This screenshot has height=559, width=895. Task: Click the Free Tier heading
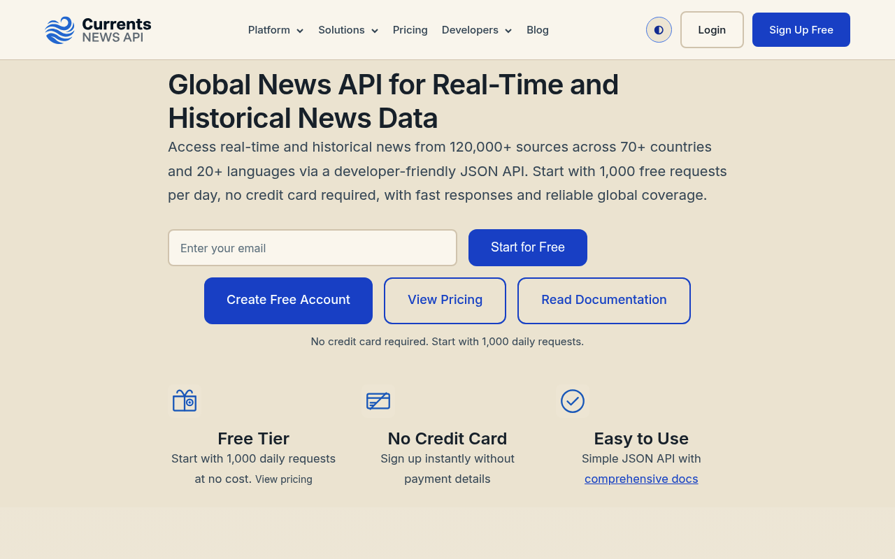click(253, 439)
